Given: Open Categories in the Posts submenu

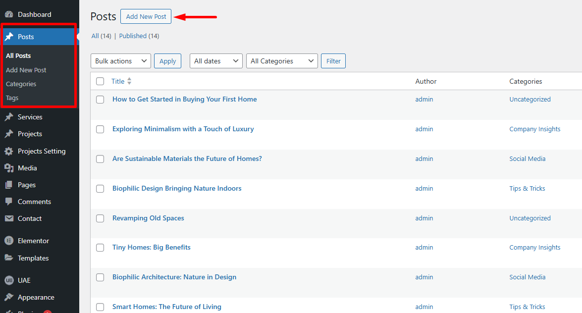Looking at the screenshot, I should coord(21,84).
